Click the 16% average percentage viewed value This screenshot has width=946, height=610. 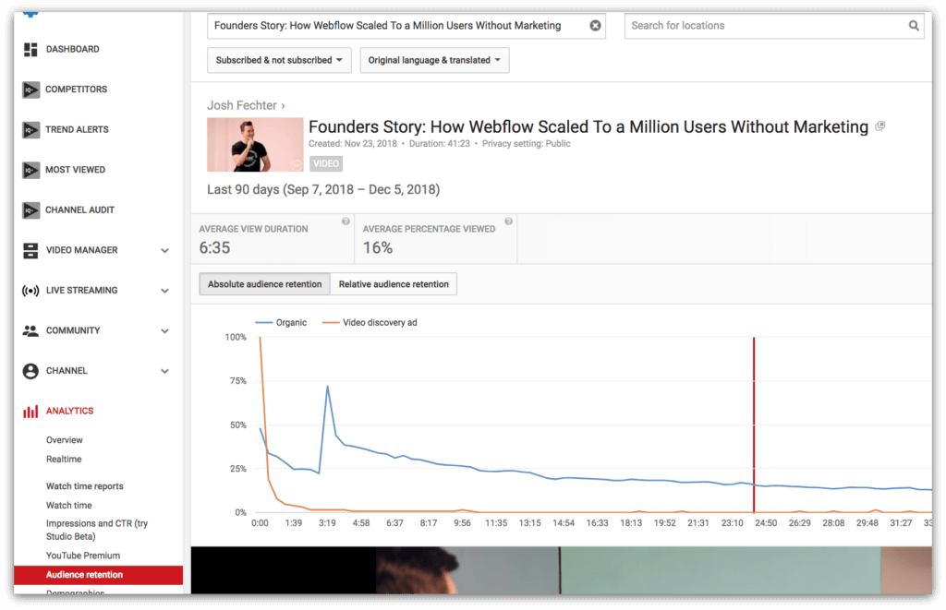tap(378, 247)
